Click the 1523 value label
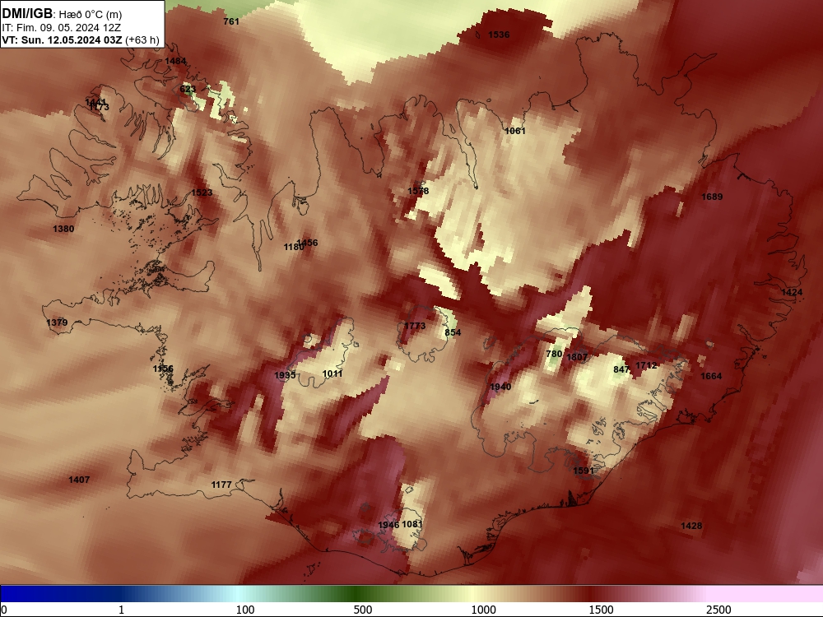The width and height of the screenshot is (823, 617). [202, 193]
